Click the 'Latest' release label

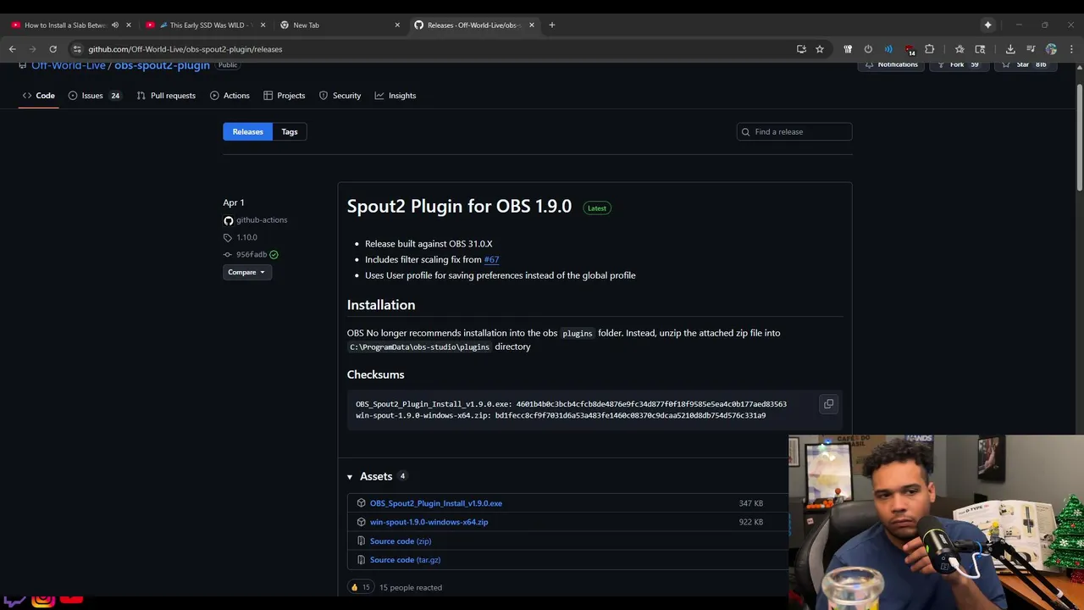point(597,208)
